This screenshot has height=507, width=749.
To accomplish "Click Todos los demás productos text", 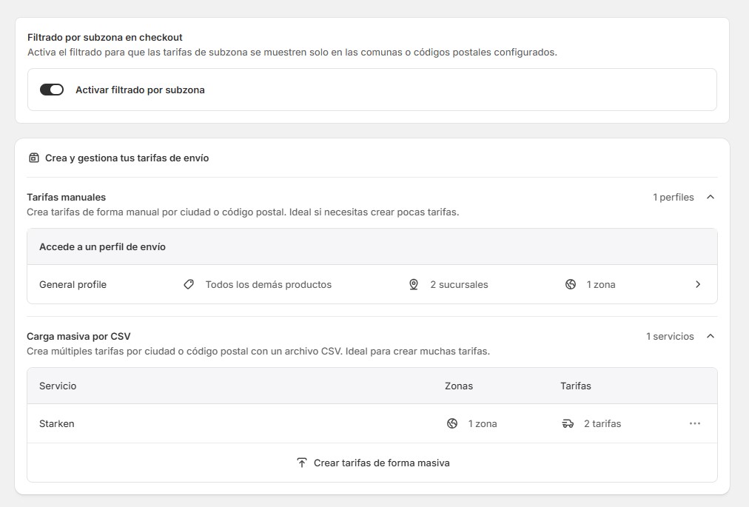I will [269, 284].
